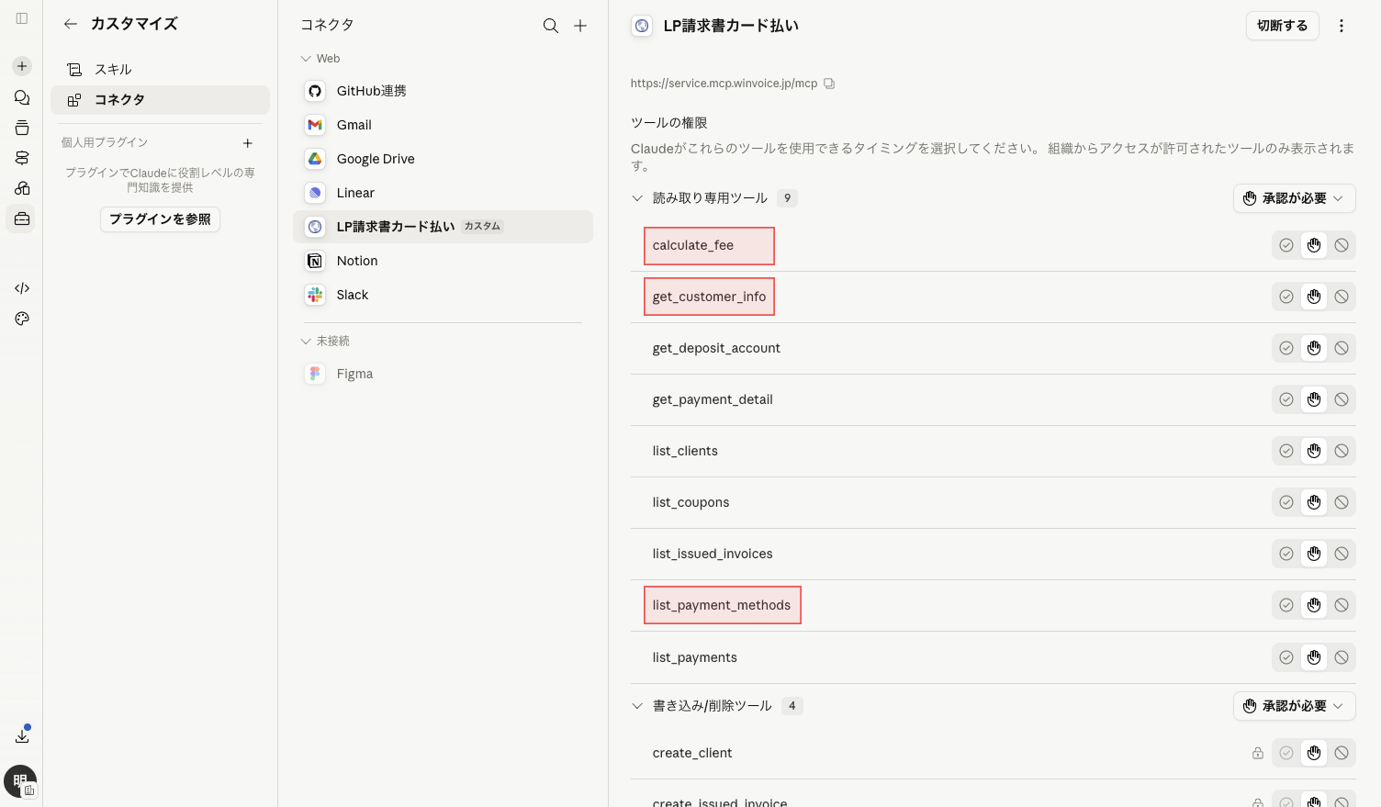The image size is (1381, 807).
Task: Click the 切断する button
Action: [x=1282, y=26]
